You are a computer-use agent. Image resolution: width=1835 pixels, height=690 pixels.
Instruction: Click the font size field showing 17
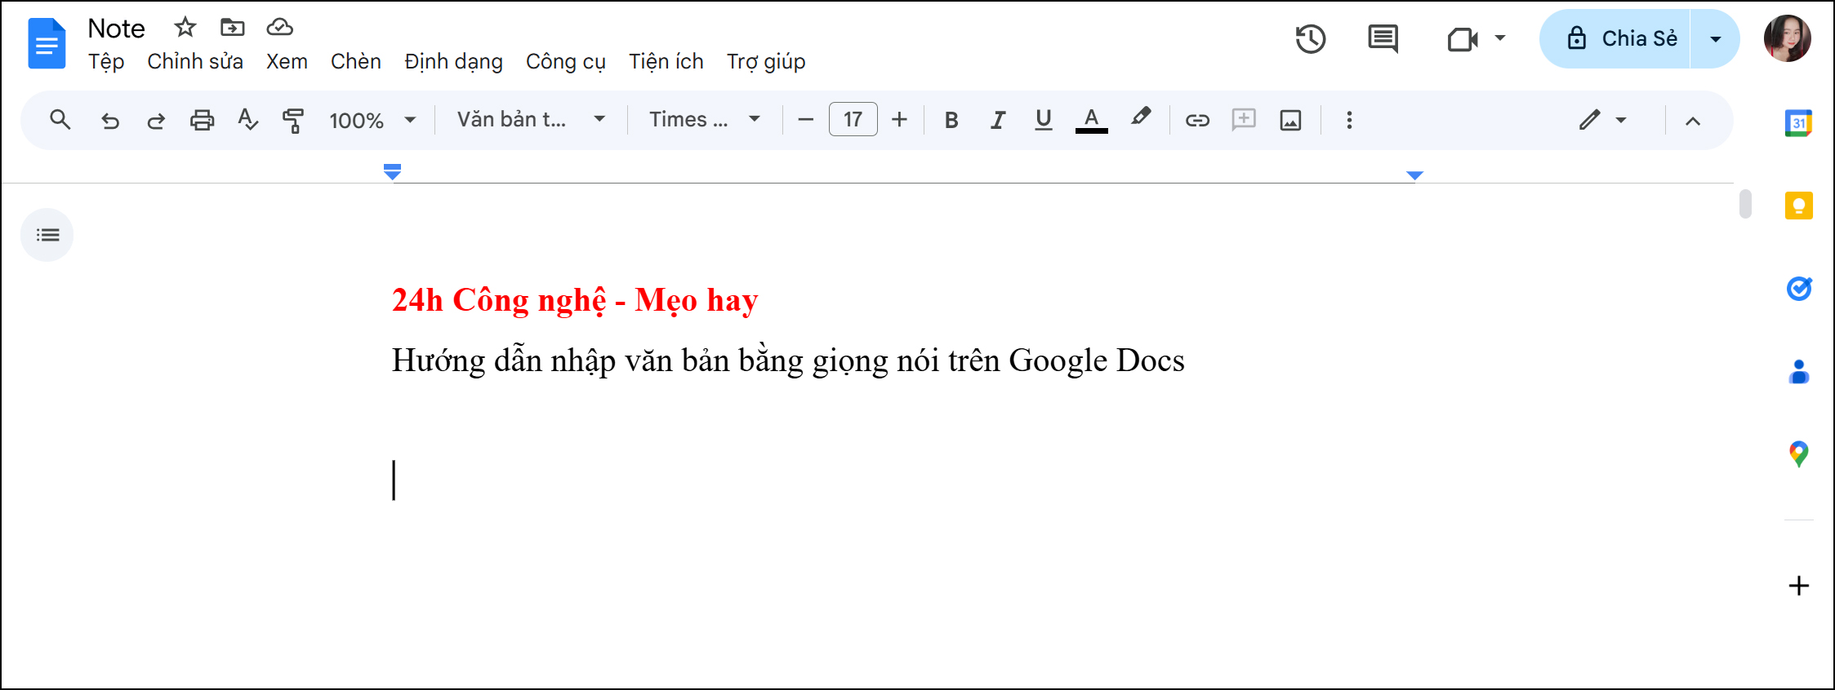click(853, 120)
